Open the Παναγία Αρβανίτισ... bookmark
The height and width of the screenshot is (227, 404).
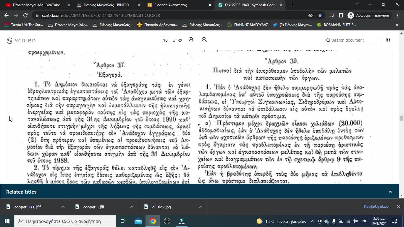pos(157,25)
